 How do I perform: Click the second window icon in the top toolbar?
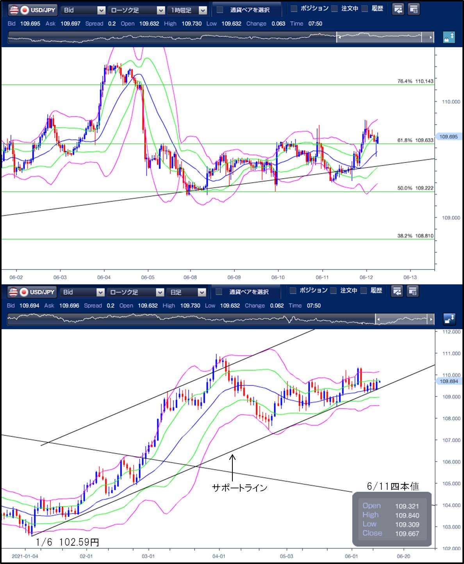coord(413,9)
